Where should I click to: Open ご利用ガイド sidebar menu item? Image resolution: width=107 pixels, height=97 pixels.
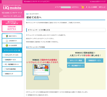click(x=12, y=41)
